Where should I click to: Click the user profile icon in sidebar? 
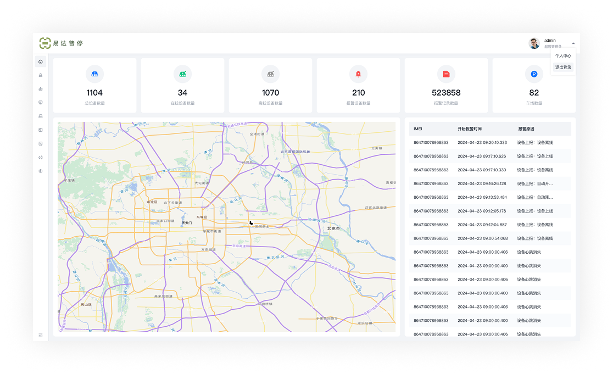click(x=41, y=75)
